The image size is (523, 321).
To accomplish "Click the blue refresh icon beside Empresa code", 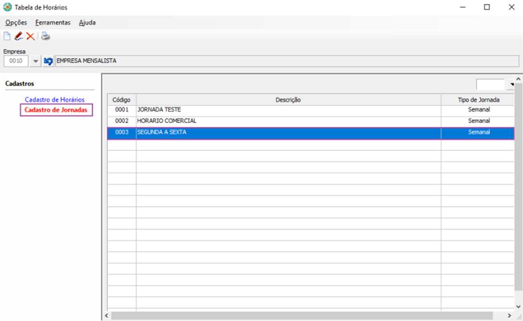I will click(x=48, y=61).
